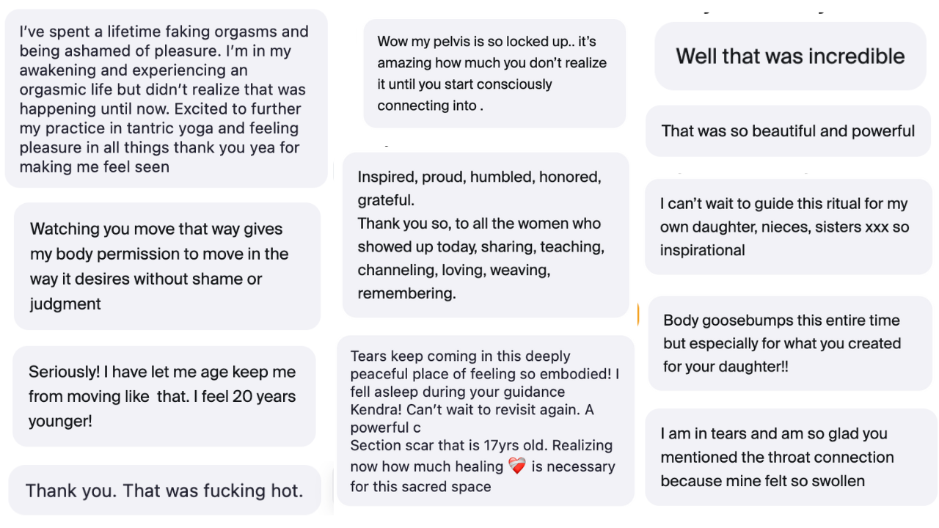Image resolution: width=939 pixels, height=528 pixels.
Task: Select the 'Body goosebumps this entire time' bubble
Action: click(x=790, y=343)
